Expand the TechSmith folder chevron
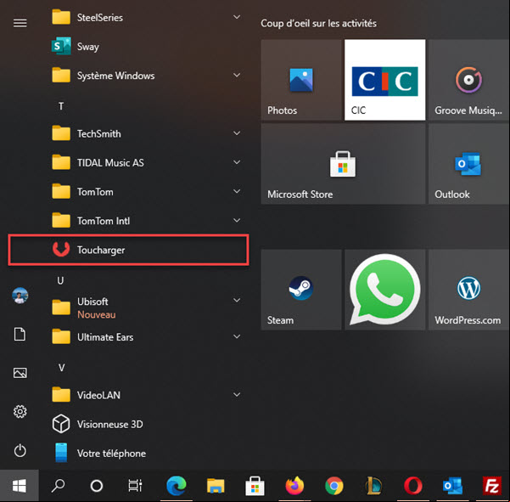The image size is (510, 502). [237, 133]
